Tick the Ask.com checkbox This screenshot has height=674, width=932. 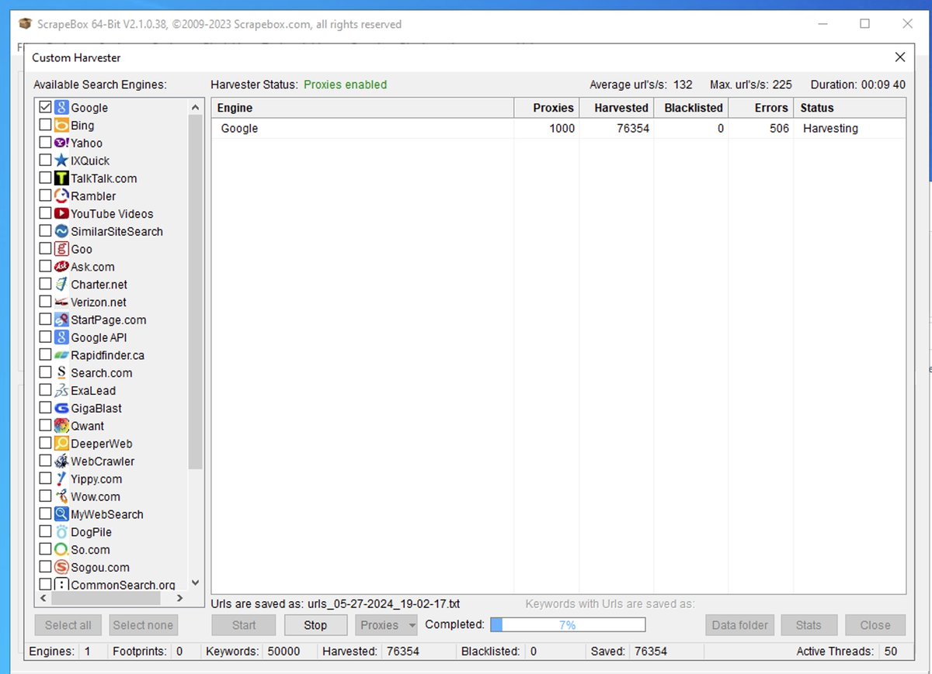point(45,267)
